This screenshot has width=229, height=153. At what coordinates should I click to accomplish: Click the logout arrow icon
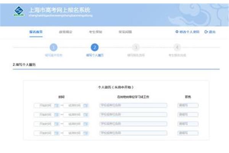pos(206,32)
